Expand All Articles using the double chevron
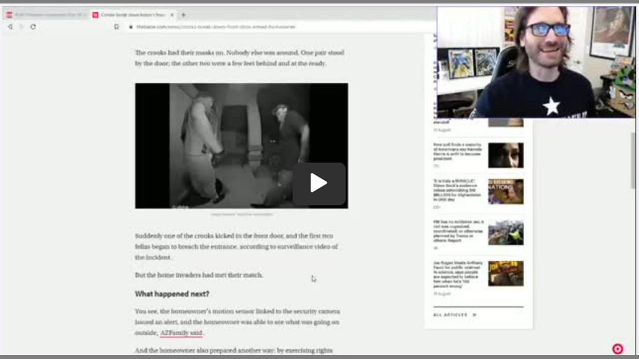This screenshot has height=359, width=639. [474, 315]
